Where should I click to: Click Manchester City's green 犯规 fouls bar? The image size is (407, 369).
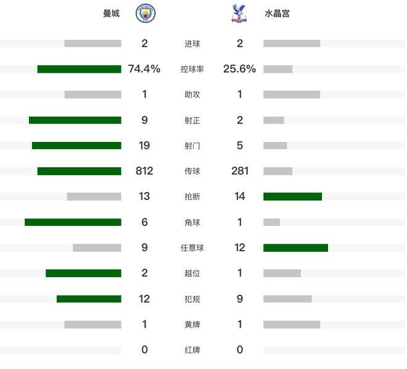click(x=89, y=299)
